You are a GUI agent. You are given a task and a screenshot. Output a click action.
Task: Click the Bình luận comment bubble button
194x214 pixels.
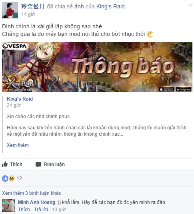tap(50, 164)
